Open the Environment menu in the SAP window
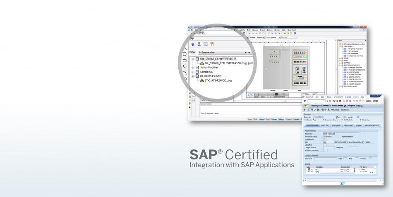Screen dimensions: 393x197 coord(338,97)
